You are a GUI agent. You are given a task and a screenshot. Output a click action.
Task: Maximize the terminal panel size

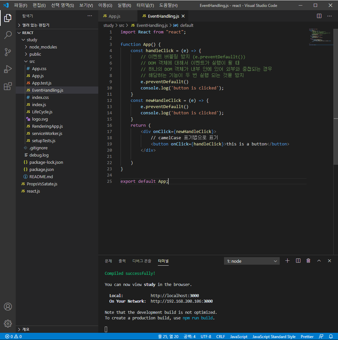319,261
